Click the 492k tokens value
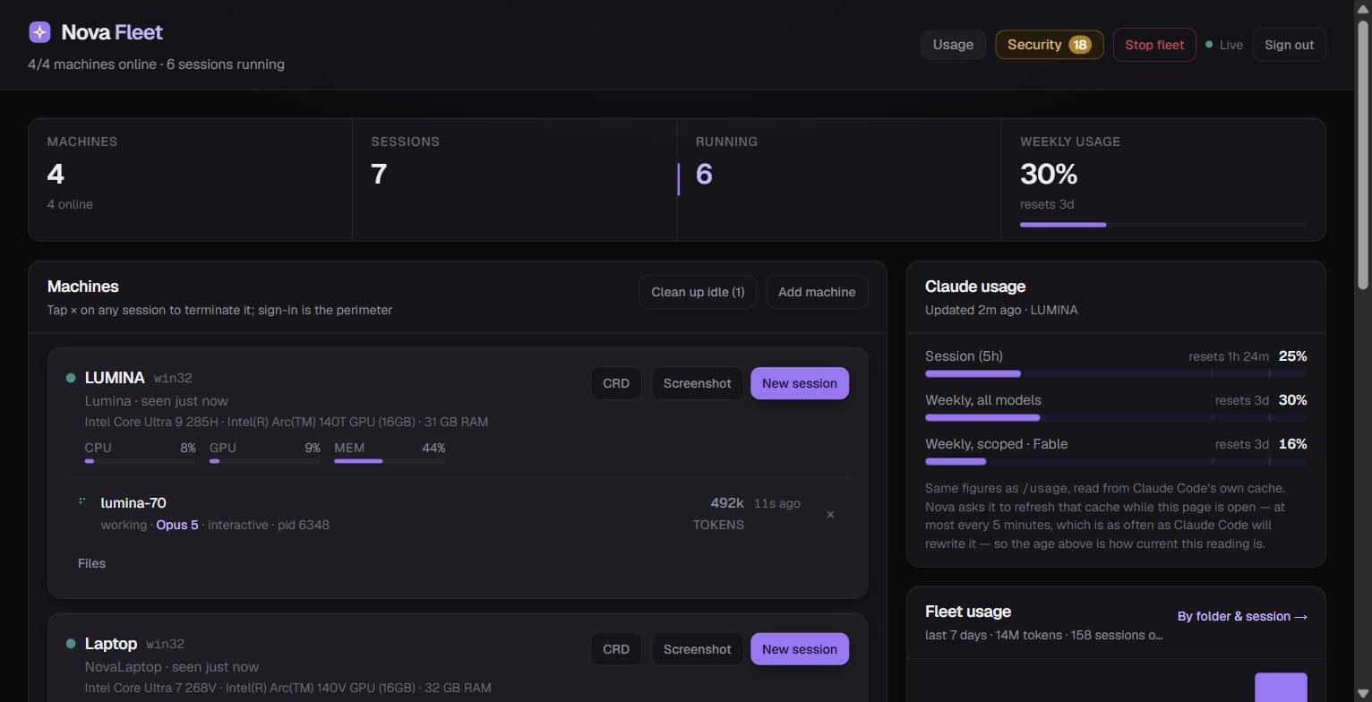Screen dimensions: 1372x702 click(x=727, y=503)
